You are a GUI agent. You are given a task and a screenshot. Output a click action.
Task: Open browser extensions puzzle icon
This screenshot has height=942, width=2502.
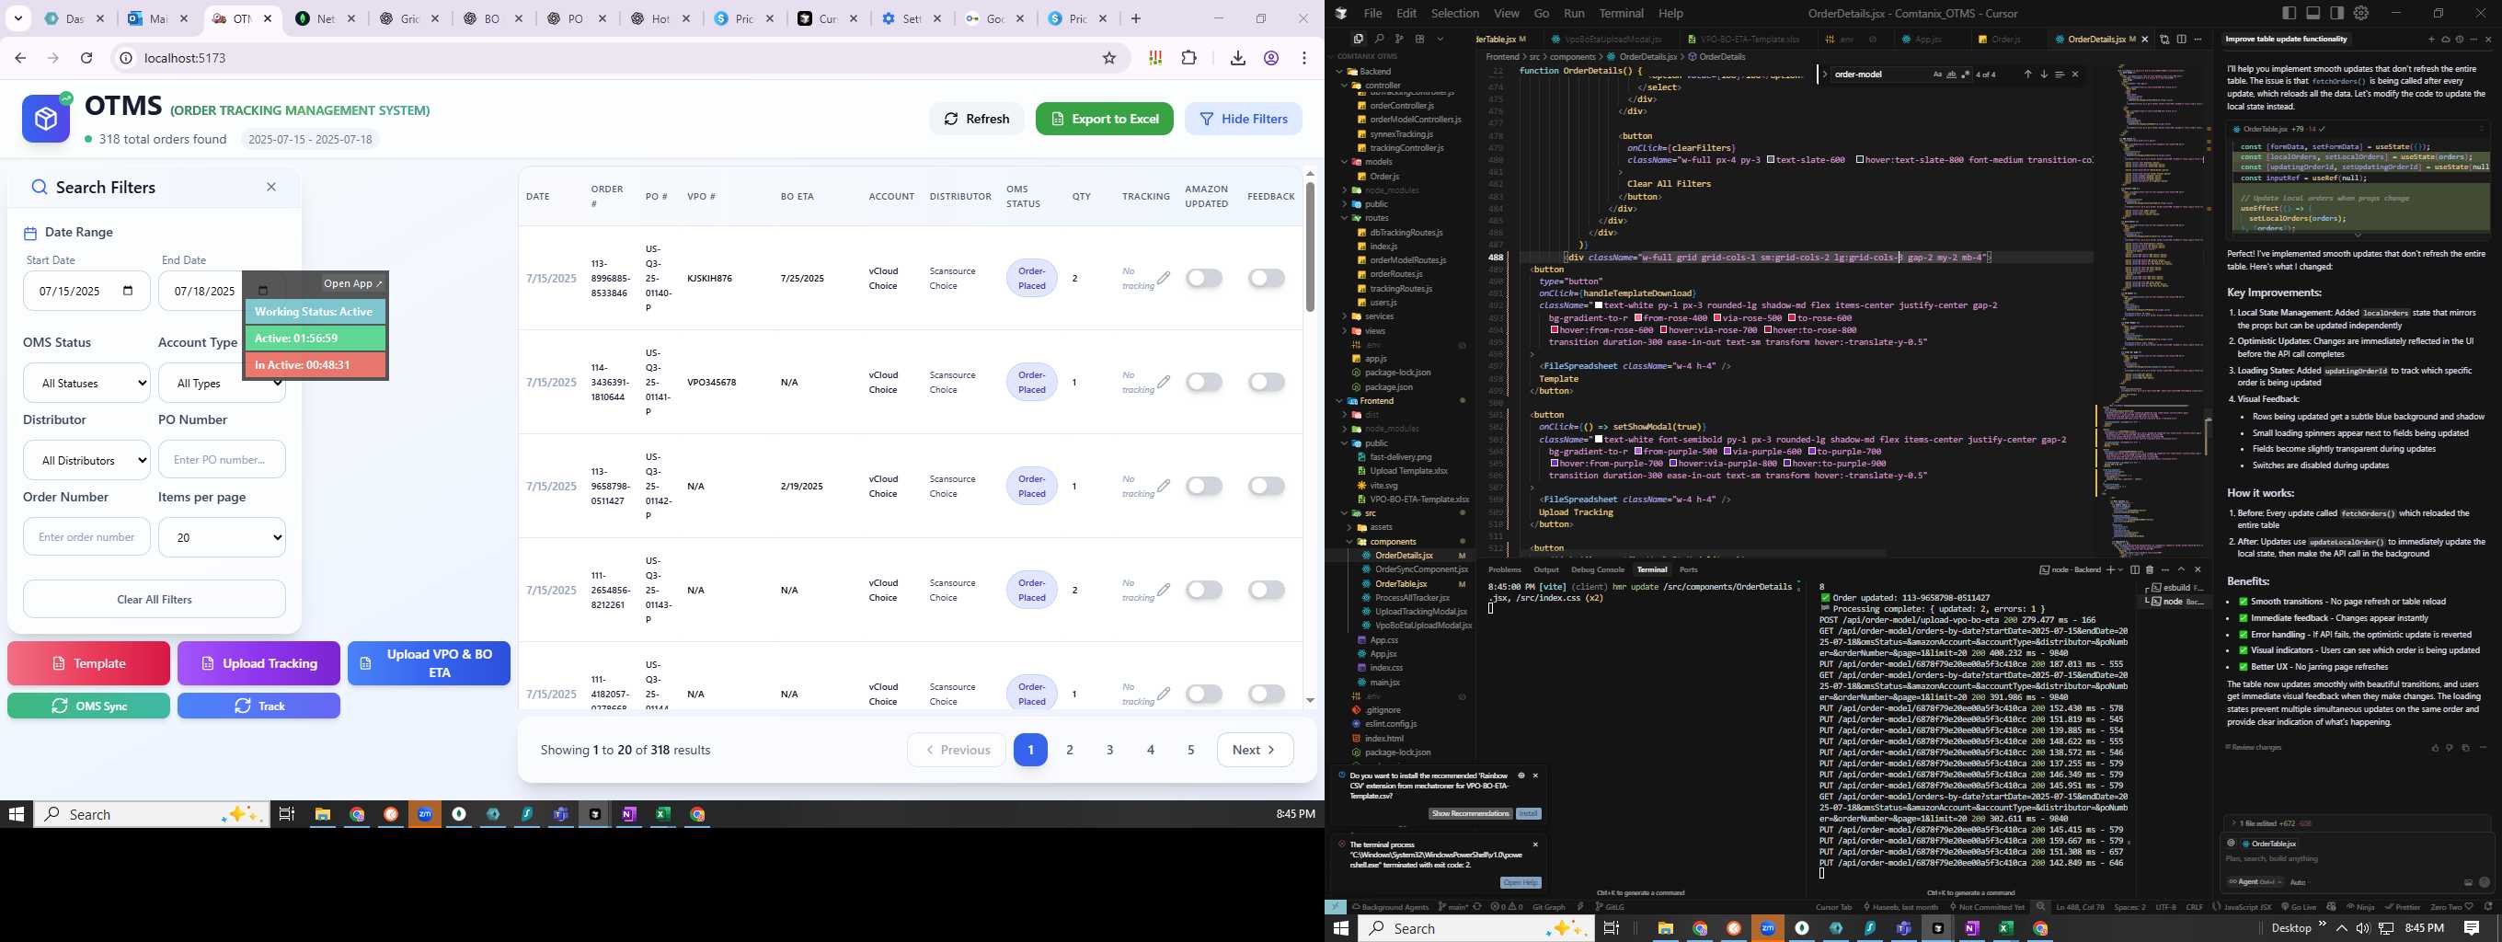(x=1188, y=58)
